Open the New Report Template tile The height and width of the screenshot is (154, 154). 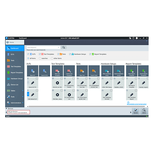[131, 71]
